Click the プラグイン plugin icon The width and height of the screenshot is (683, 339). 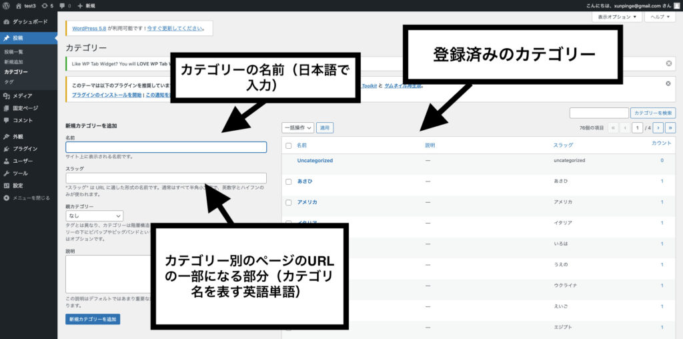click(x=6, y=149)
